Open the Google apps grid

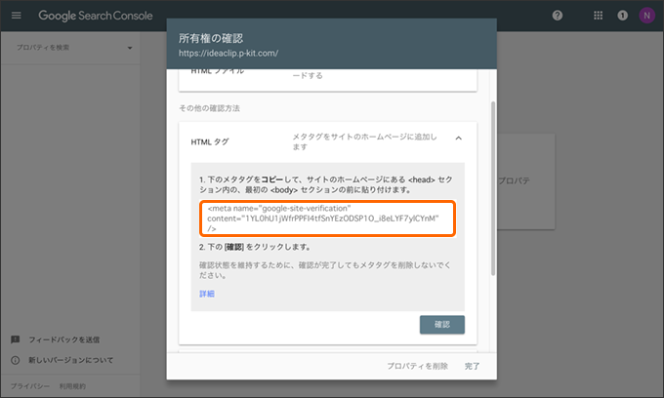[598, 16]
